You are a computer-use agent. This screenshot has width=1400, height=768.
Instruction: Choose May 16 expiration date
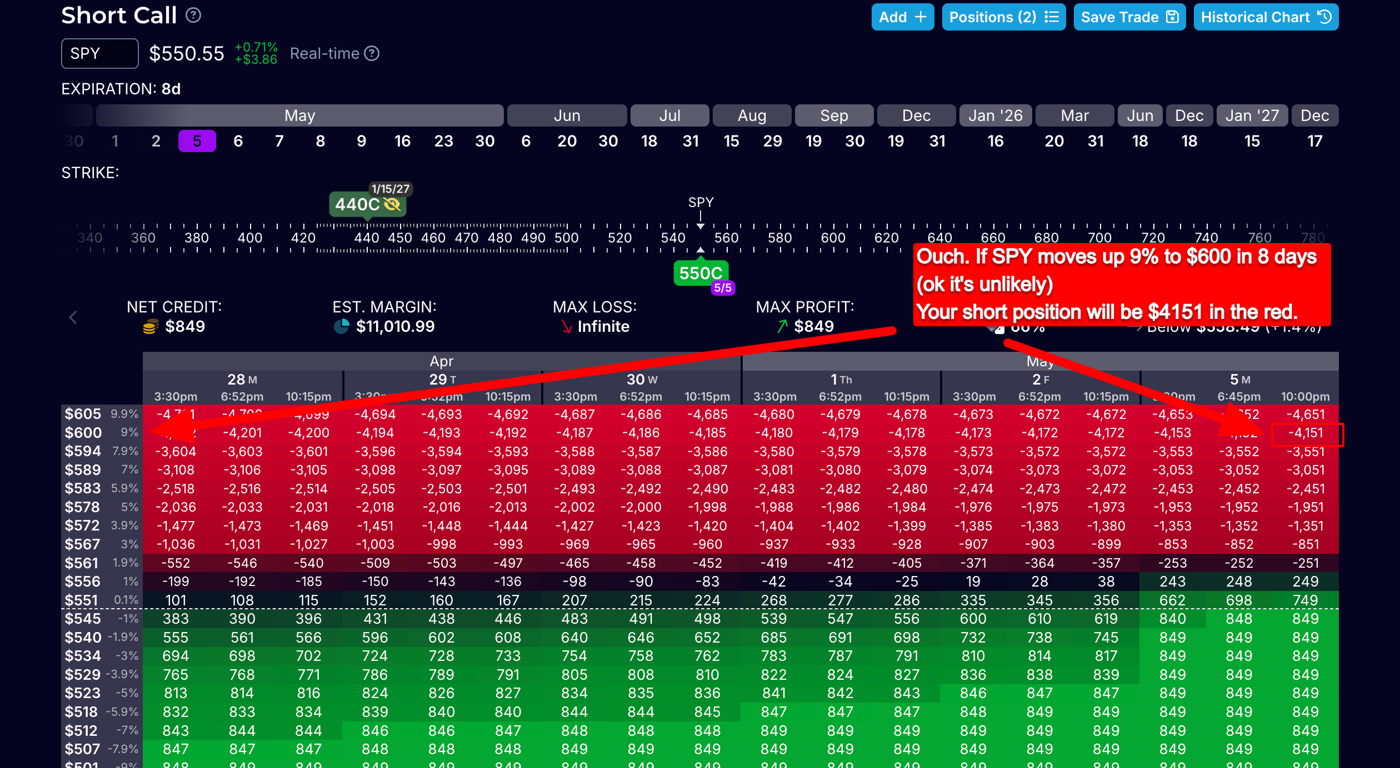pos(403,141)
